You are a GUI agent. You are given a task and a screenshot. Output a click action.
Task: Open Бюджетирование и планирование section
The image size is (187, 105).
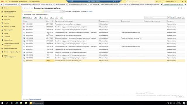point(10,12)
